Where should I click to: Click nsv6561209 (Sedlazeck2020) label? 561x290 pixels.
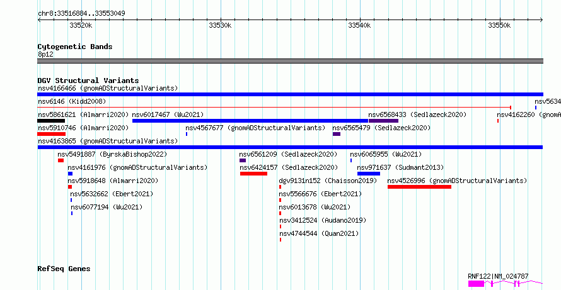coord(288,154)
